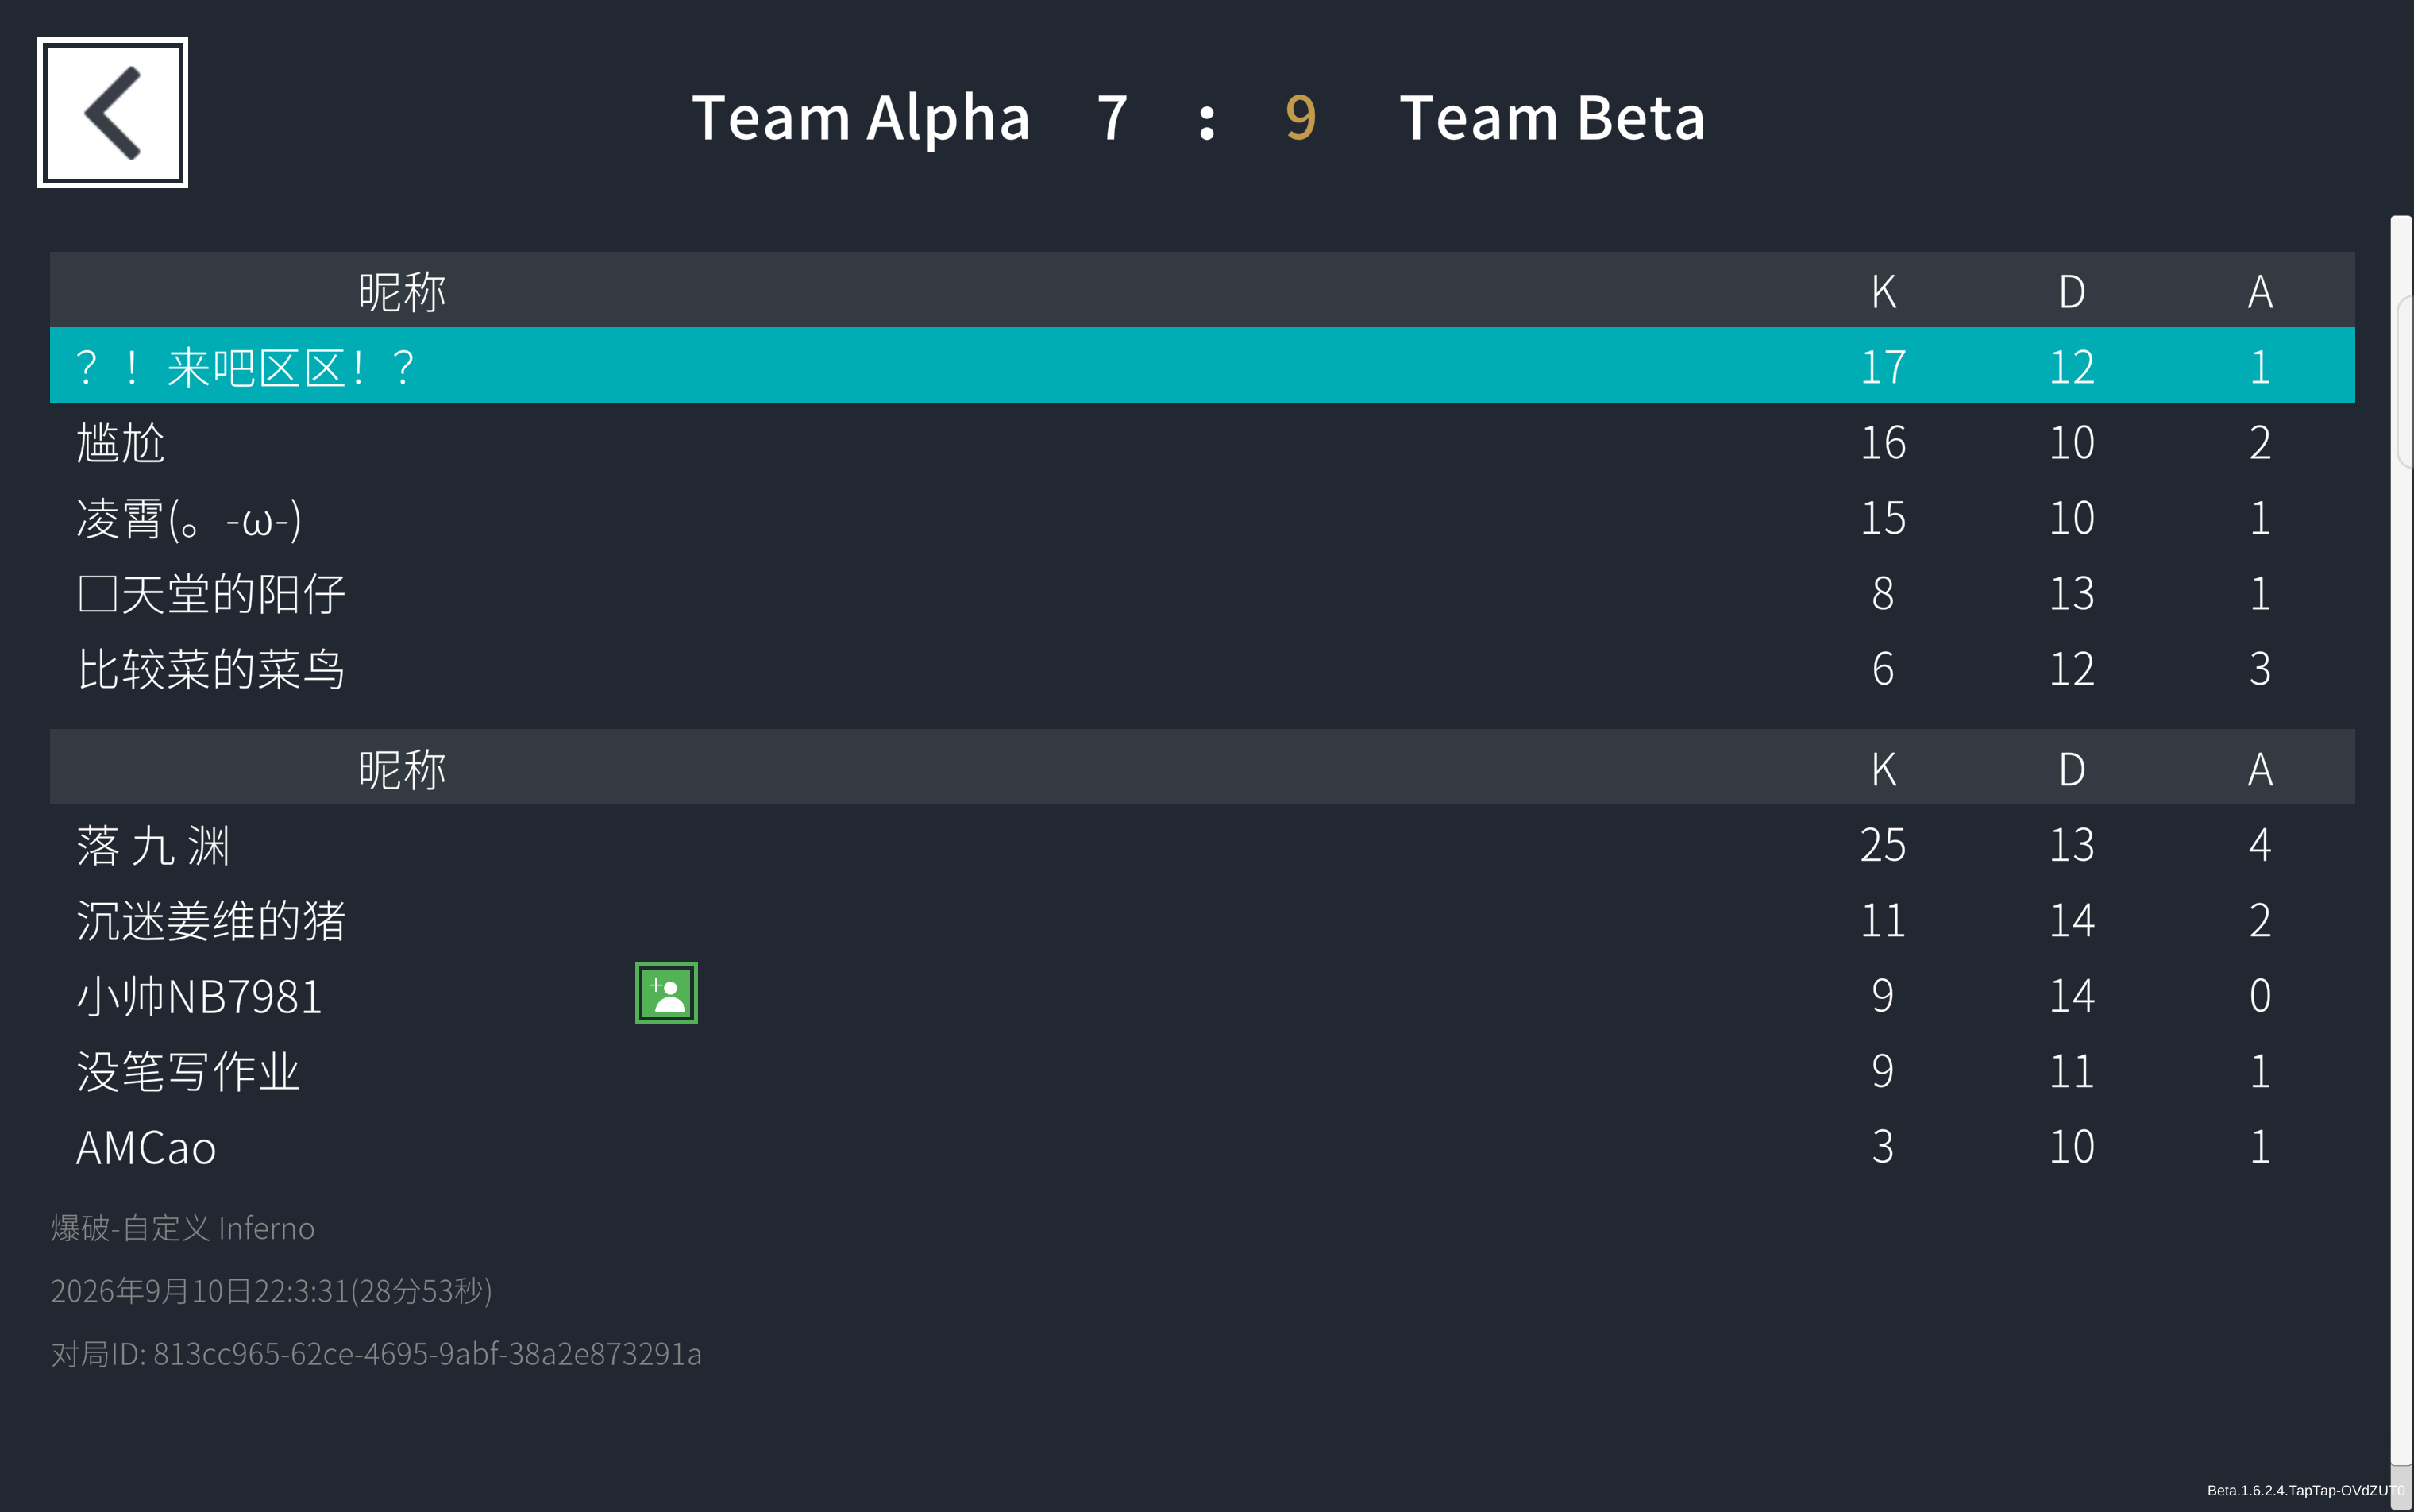Select player row 尴尬
Screen dimensions: 2414x1512
[x=1202, y=441]
